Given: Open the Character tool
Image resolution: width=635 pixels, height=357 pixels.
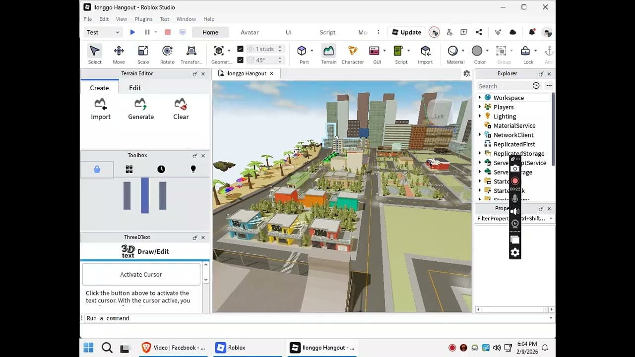Looking at the screenshot, I should pos(353,55).
